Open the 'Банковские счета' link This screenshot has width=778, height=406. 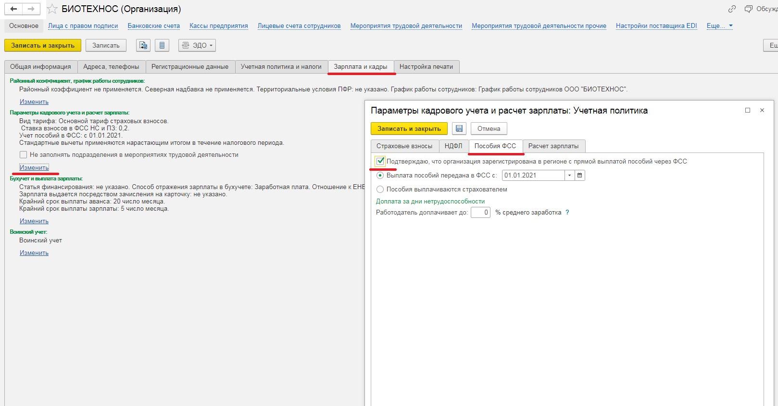(x=153, y=26)
